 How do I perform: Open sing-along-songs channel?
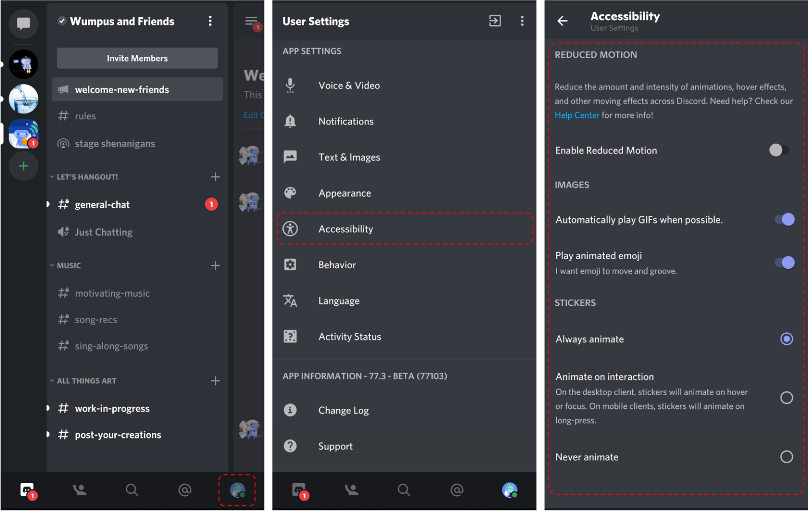(137, 346)
